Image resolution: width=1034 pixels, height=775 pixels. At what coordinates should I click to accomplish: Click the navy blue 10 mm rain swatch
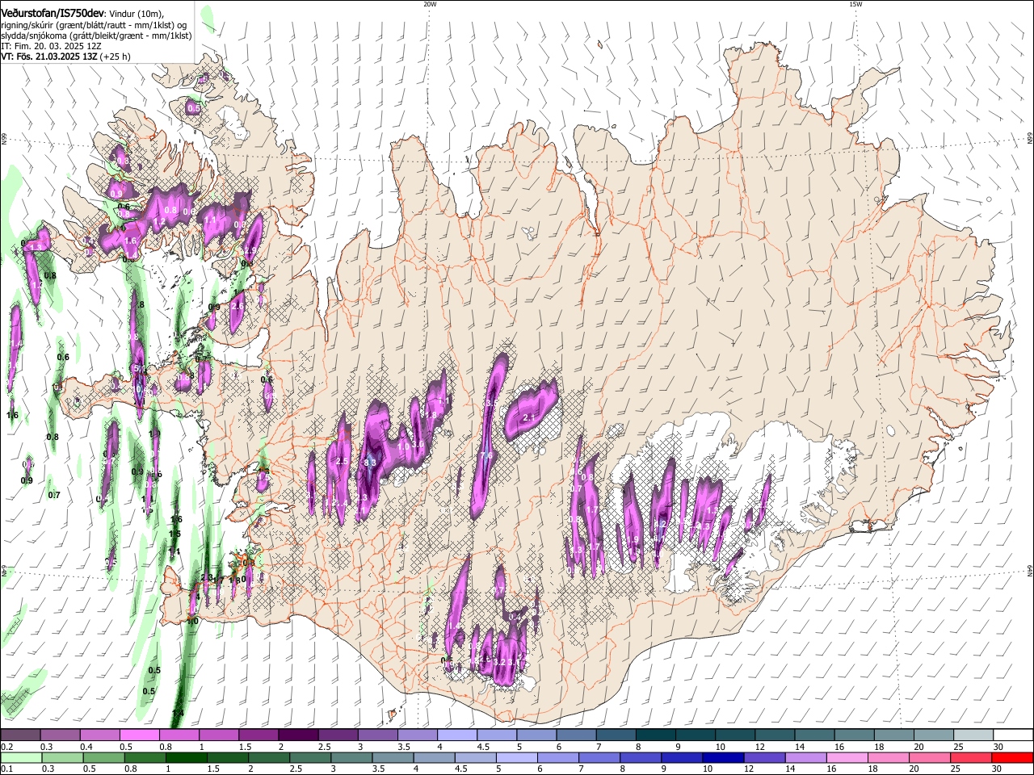[x=723, y=757]
